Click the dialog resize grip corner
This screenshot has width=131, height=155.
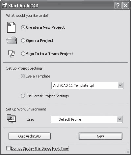coord(127,151)
